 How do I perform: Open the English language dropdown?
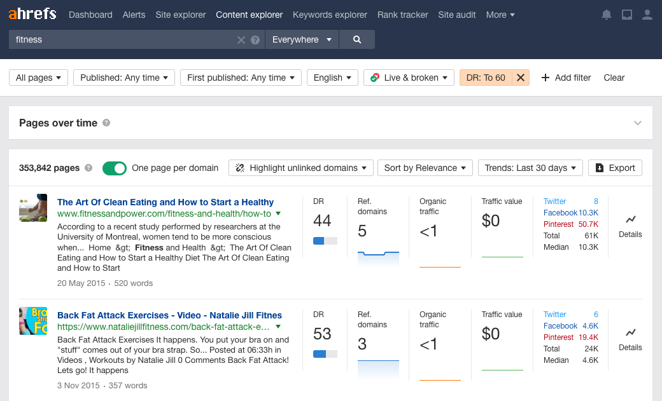332,78
